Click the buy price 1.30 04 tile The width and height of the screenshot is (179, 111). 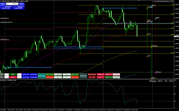[x=19, y=8]
